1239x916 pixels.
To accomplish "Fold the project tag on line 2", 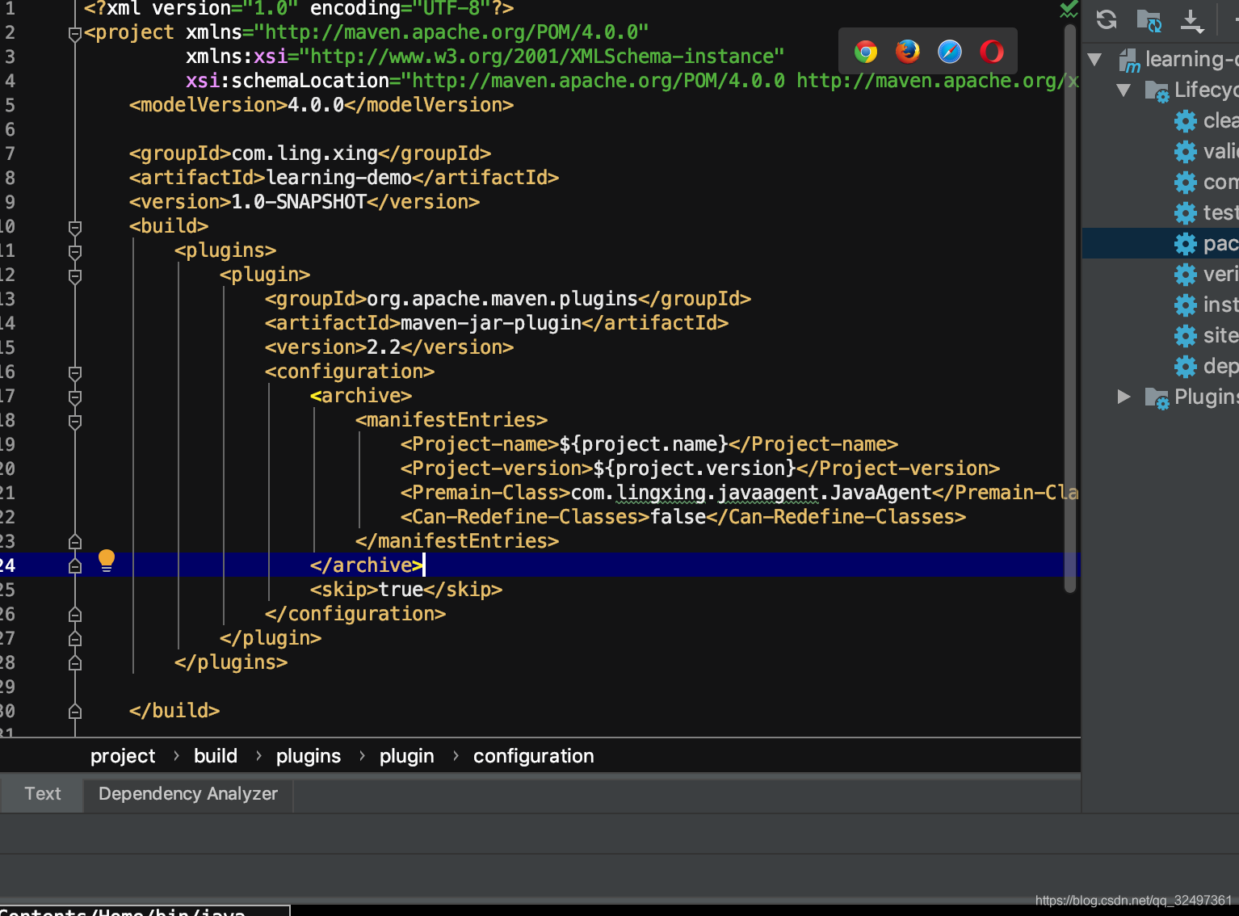I will pyautogui.click(x=75, y=34).
